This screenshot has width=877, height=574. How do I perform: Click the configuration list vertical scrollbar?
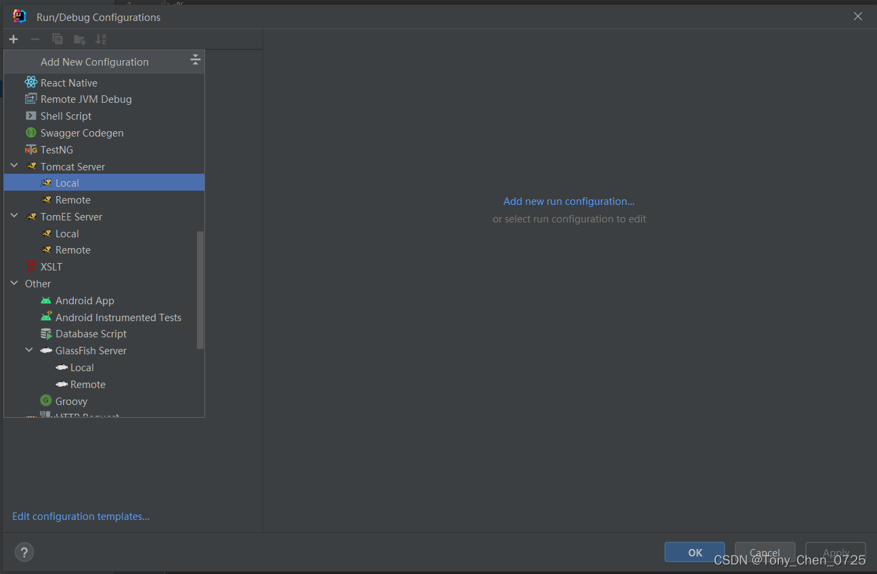200,290
